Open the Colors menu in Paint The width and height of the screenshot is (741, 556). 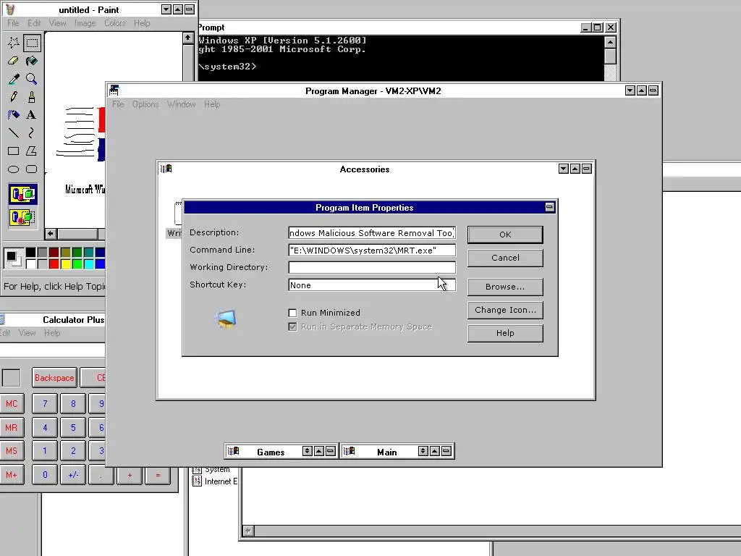coord(115,22)
